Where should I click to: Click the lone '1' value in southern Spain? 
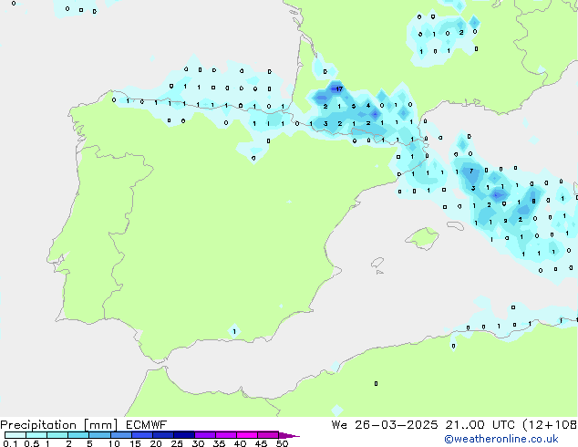(234, 331)
